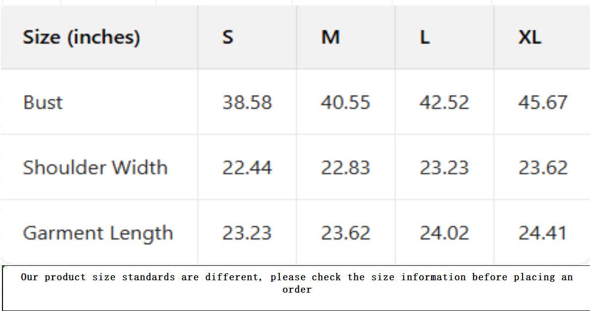Click Bust value 38.58 for size S
The height and width of the screenshot is (311, 590).
tap(247, 103)
